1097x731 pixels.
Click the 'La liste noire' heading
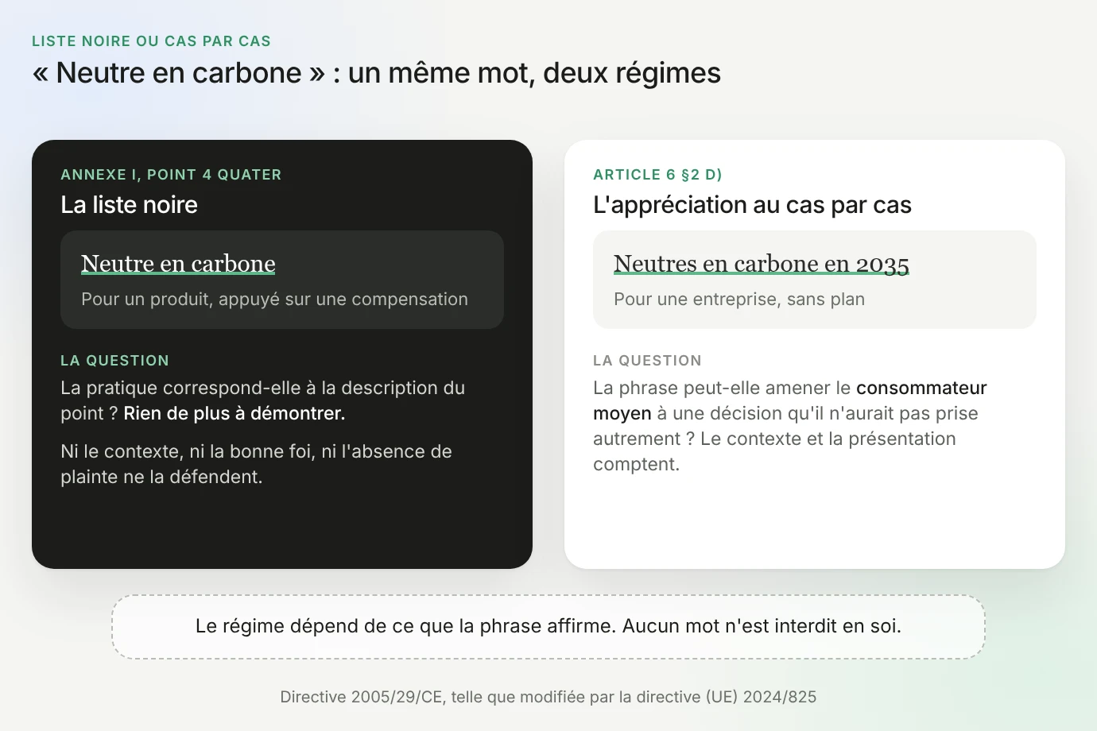pos(129,205)
